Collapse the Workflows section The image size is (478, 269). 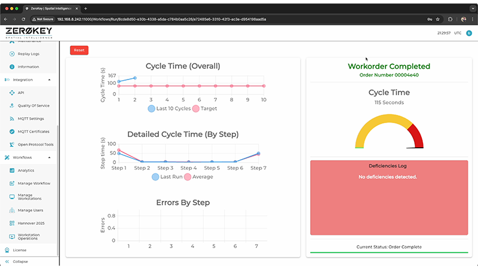[49, 157]
